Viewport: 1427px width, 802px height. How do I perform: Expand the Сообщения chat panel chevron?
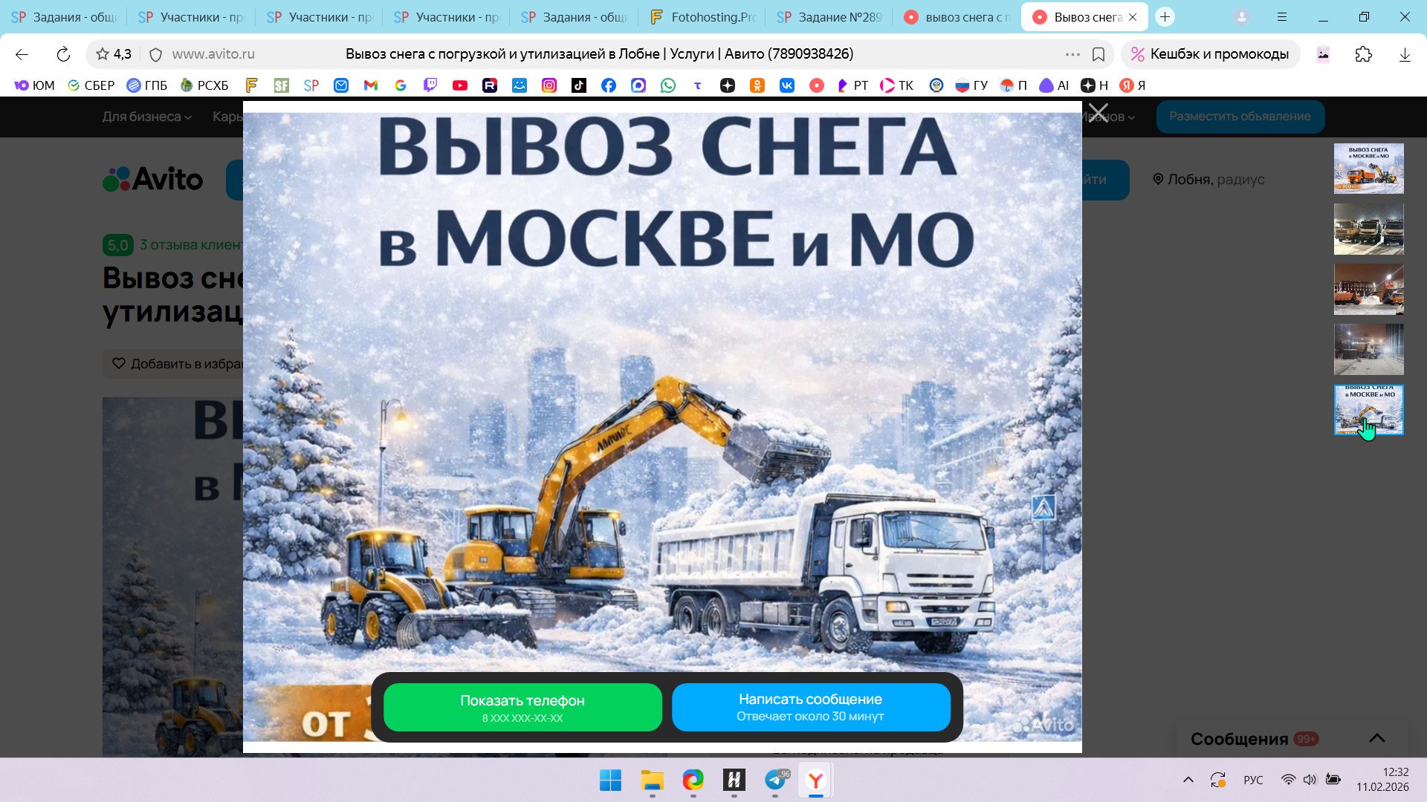[1376, 738]
